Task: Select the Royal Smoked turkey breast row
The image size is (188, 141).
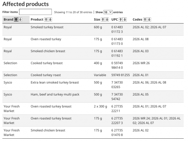Action: (x=47, y=27)
